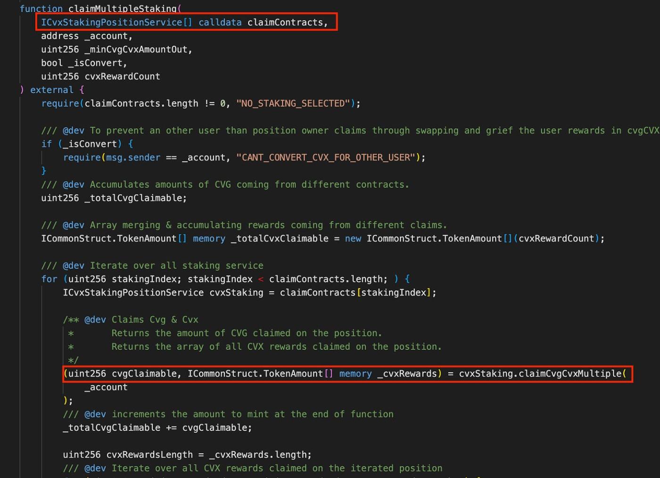Click the uint256 cvxRewardCount parameter declaration
The image size is (660, 478).
[x=100, y=76]
